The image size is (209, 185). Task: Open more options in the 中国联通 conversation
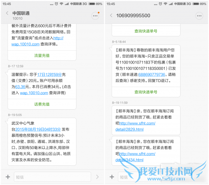95,16
